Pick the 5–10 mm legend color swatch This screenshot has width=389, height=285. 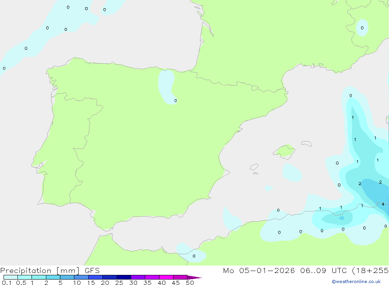pos(67,277)
